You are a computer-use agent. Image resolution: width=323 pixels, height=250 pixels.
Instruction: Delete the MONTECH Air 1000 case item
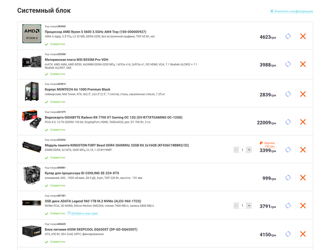tap(303, 94)
